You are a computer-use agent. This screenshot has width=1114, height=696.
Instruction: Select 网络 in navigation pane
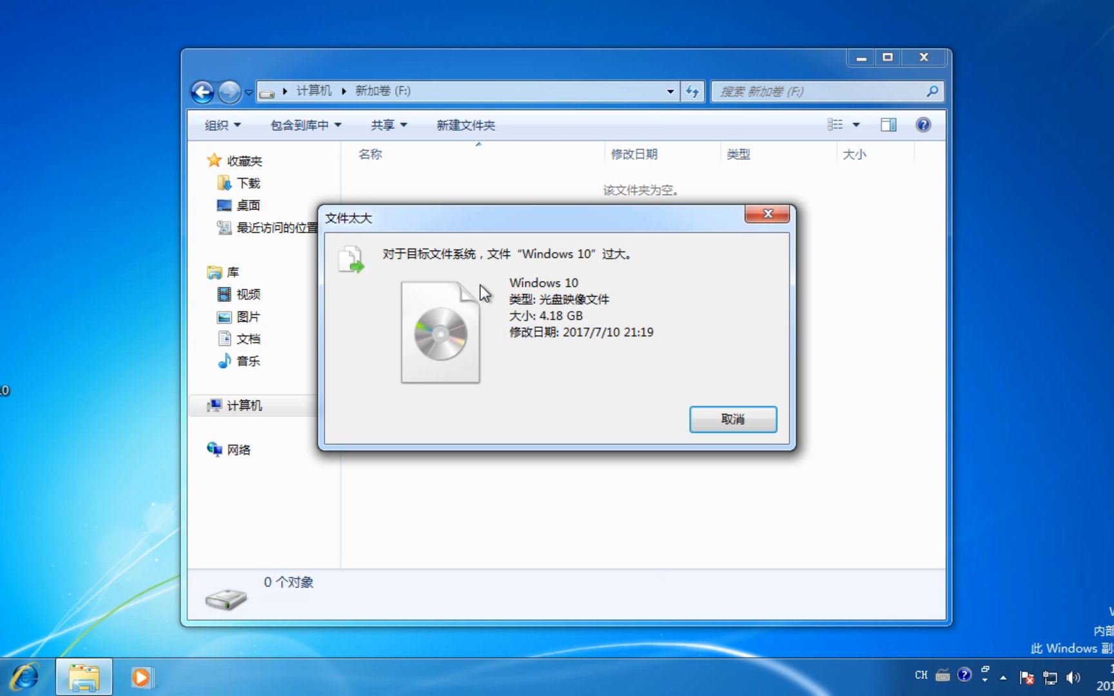coord(229,449)
